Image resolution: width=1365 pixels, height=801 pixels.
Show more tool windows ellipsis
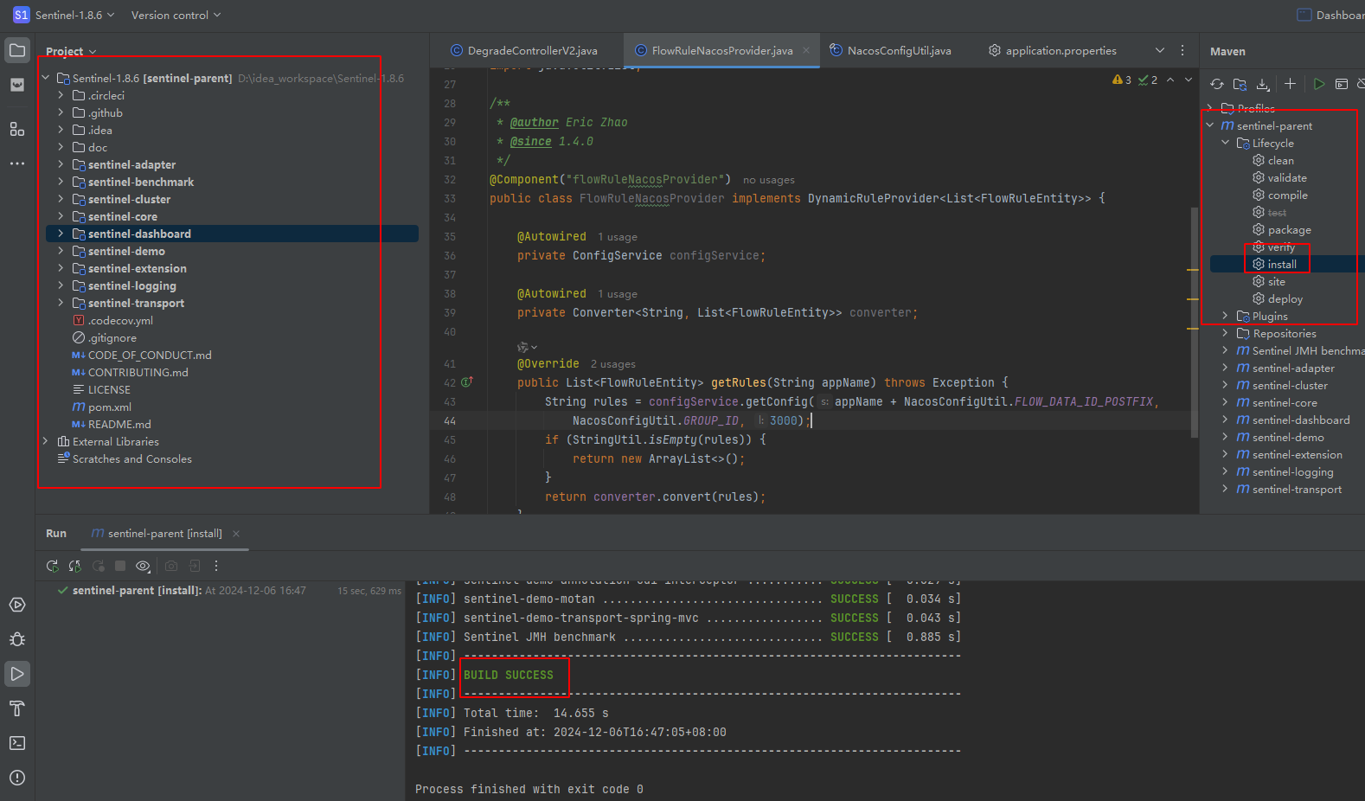point(17,163)
